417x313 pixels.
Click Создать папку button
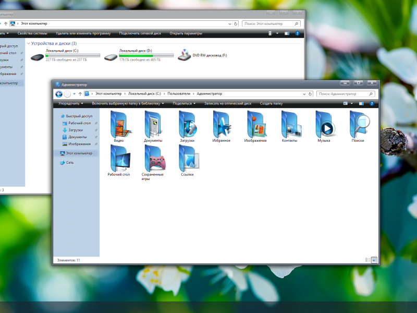pos(271,103)
